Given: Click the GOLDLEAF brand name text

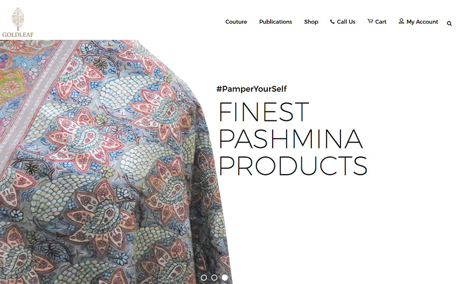Looking at the screenshot, I should (18, 35).
